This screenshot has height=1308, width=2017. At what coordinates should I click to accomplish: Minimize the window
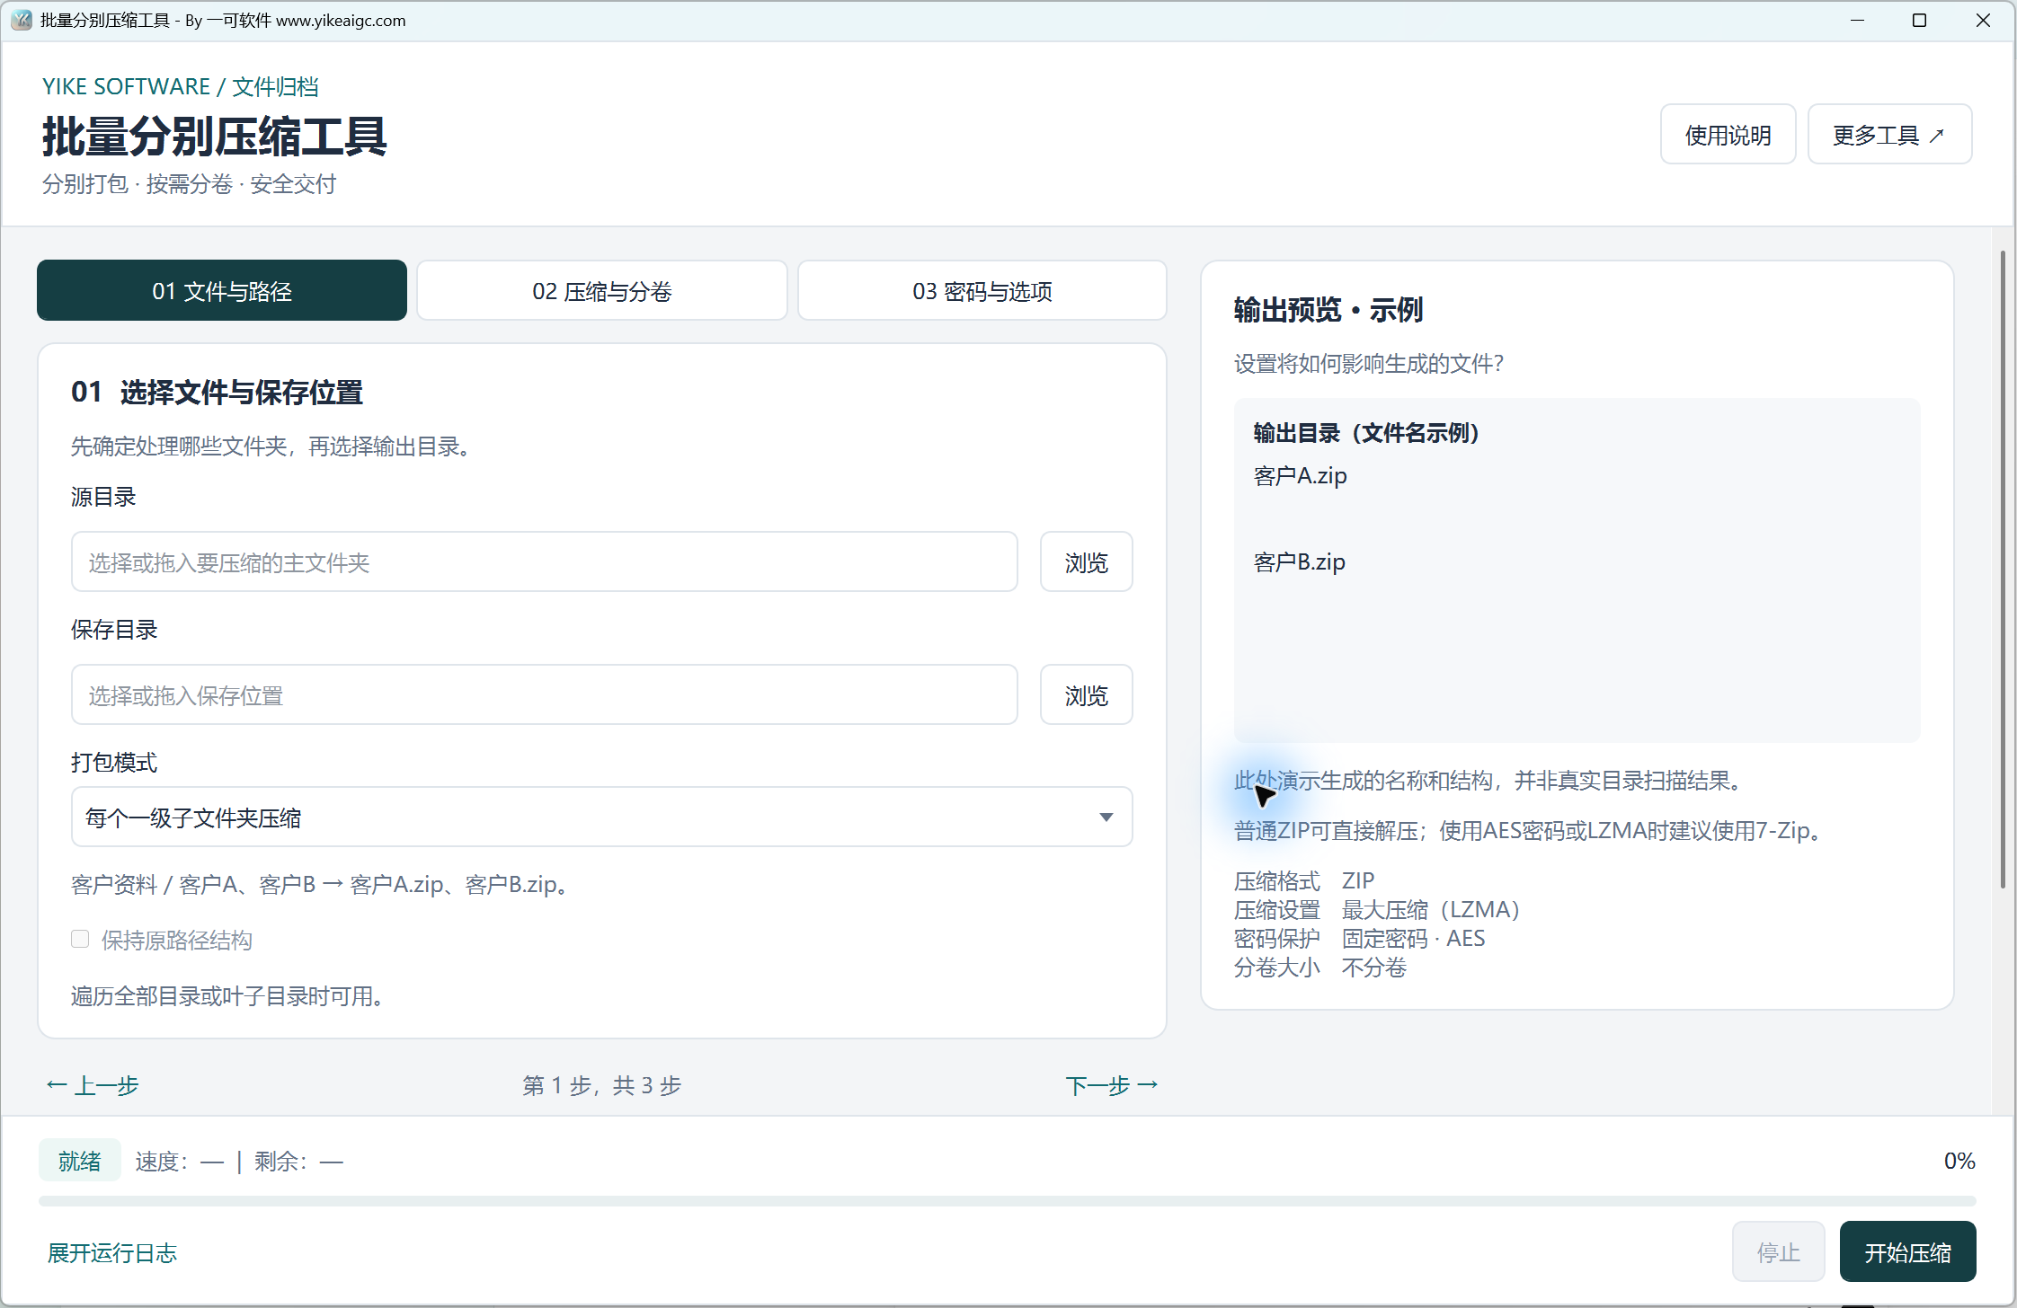tap(1857, 20)
